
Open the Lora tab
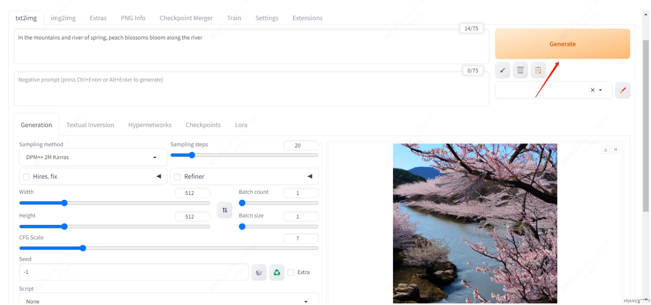(x=241, y=125)
